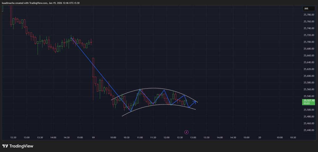Image resolution: width=318 pixels, height=152 pixels.
Task: Click the 25,760.00 price axis label
Action: (309, 21)
